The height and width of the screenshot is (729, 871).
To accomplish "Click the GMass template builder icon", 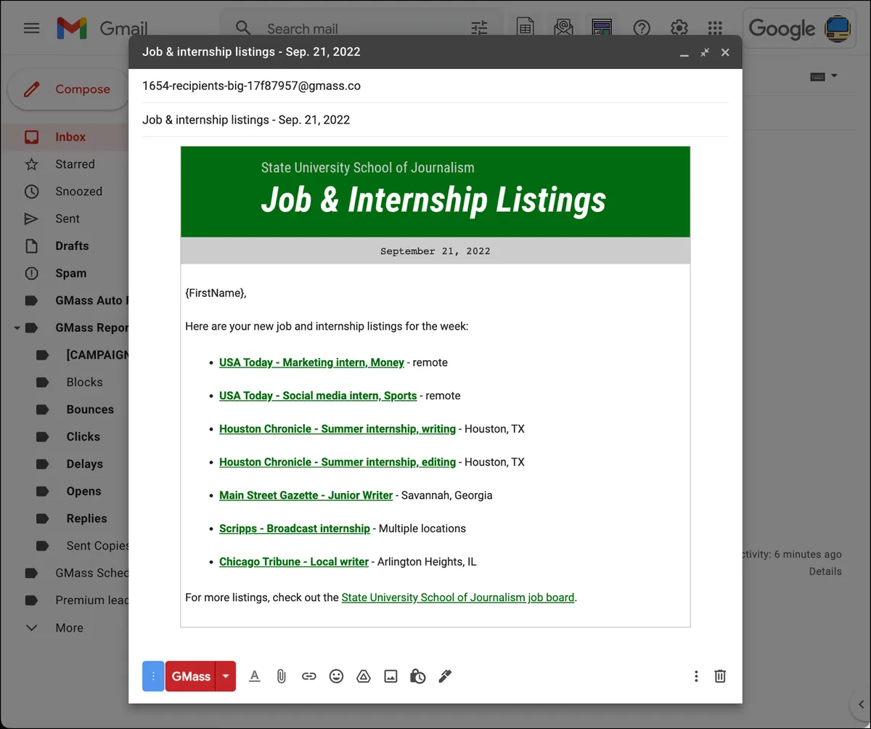I will [x=602, y=28].
